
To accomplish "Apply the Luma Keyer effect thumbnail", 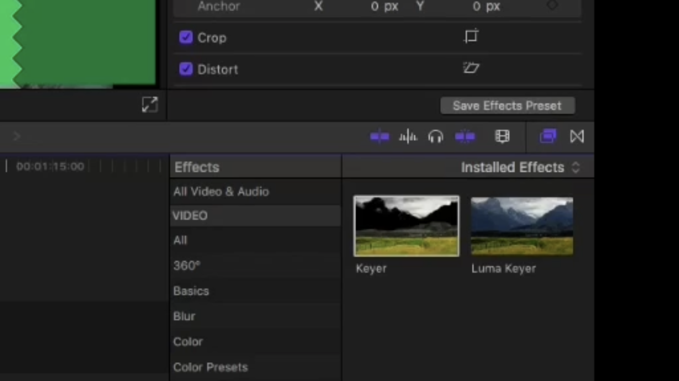I will pos(522,226).
